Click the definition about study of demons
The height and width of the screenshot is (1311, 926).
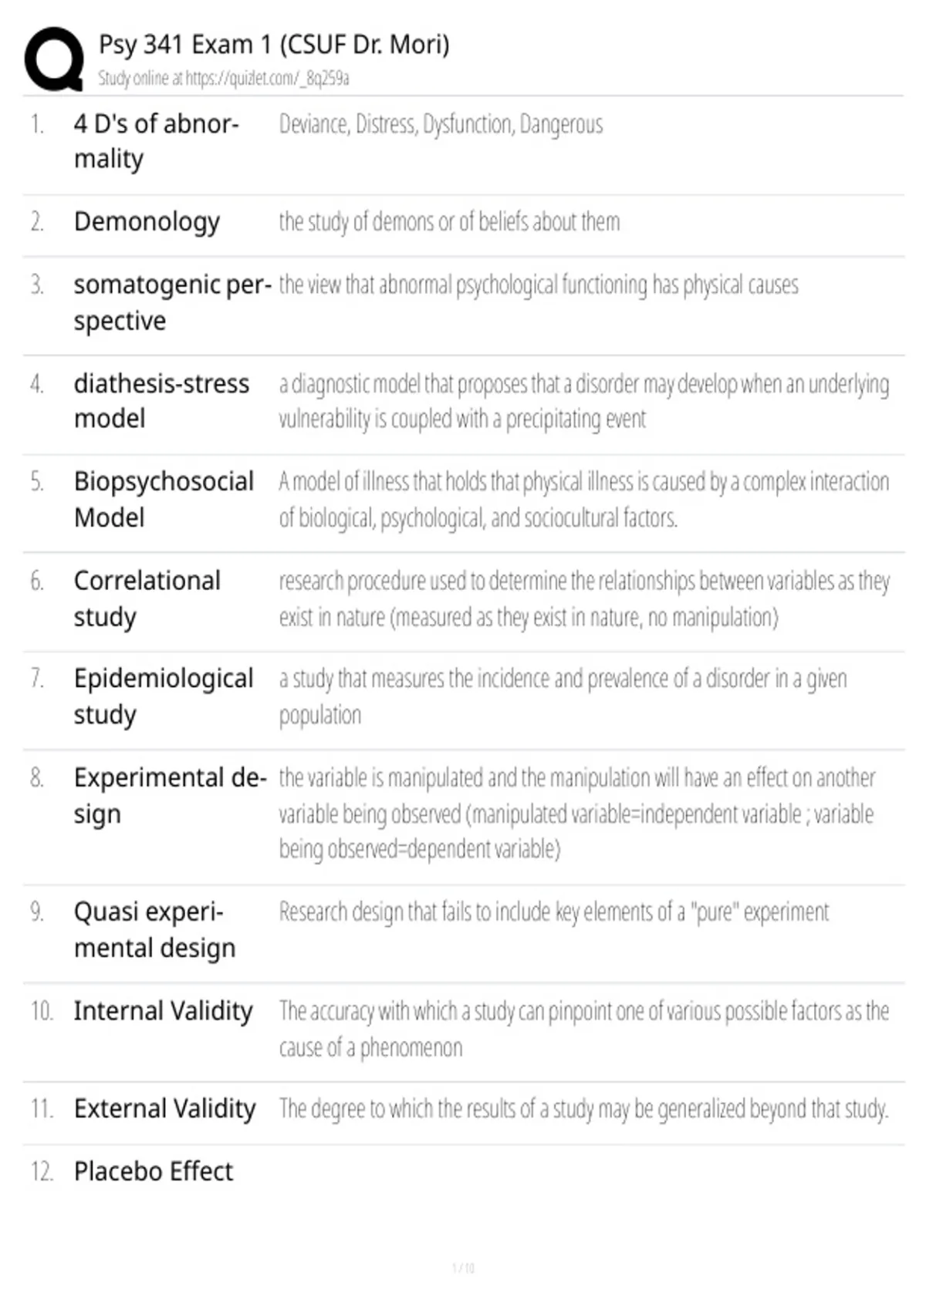449,222
